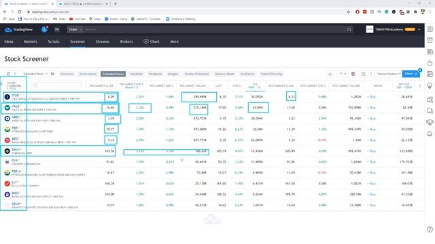Open the TradingView home logo
Image resolution: width=435 pixels, height=244 pixels.
(x=18, y=30)
